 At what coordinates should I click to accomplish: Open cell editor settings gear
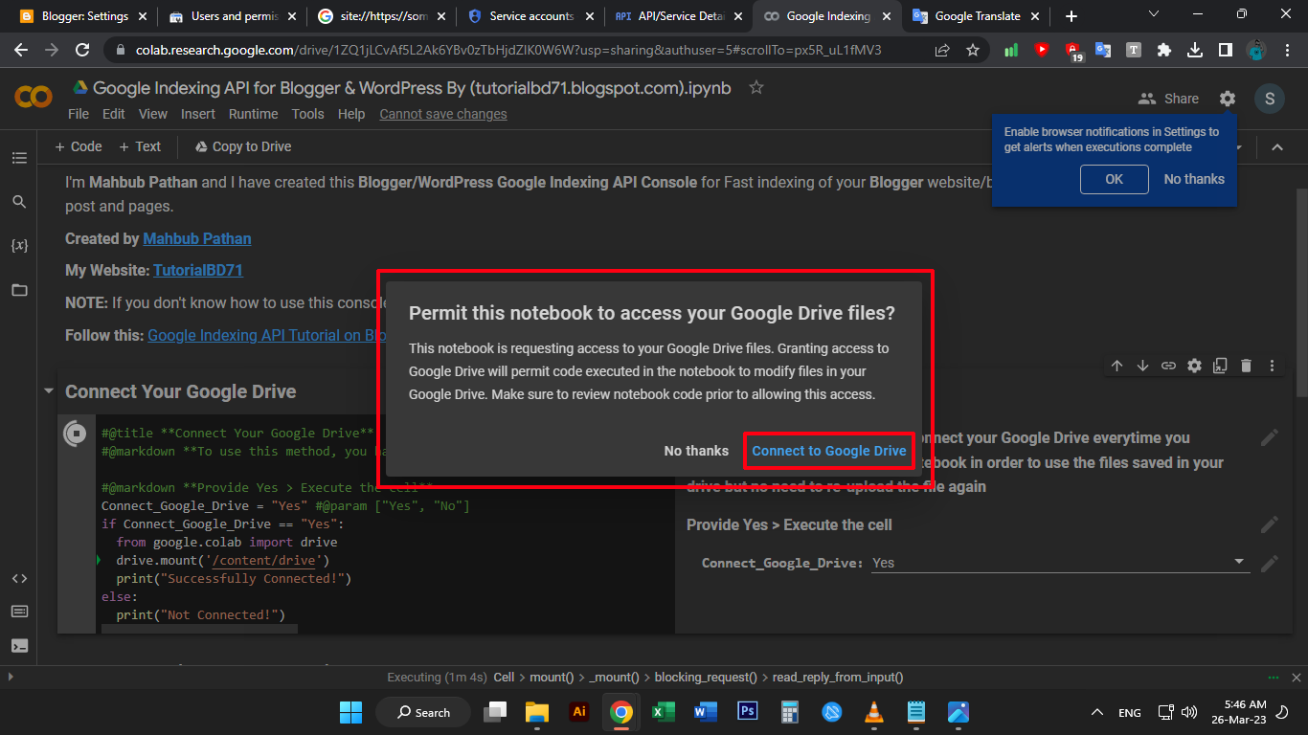(1194, 366)
